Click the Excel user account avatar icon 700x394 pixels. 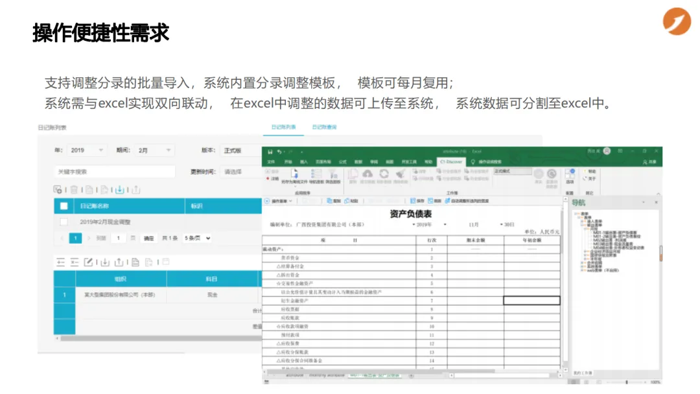607,151
